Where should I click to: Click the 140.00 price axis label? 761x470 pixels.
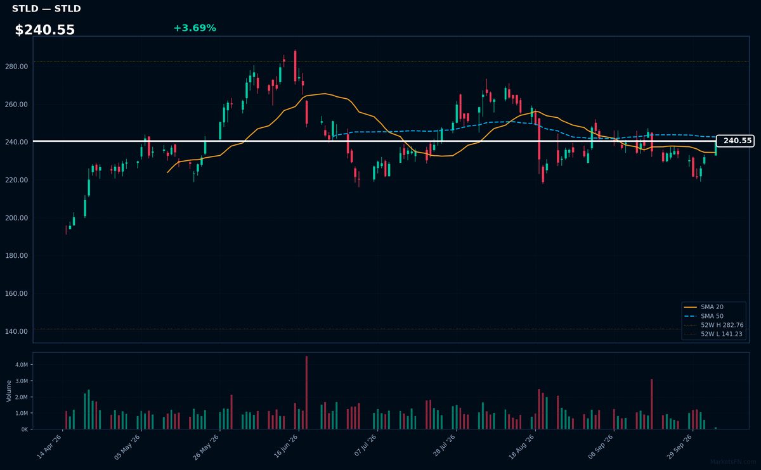(17, 332)
